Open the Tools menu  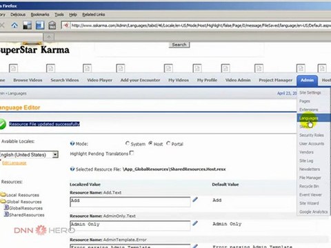coord(59,14)
